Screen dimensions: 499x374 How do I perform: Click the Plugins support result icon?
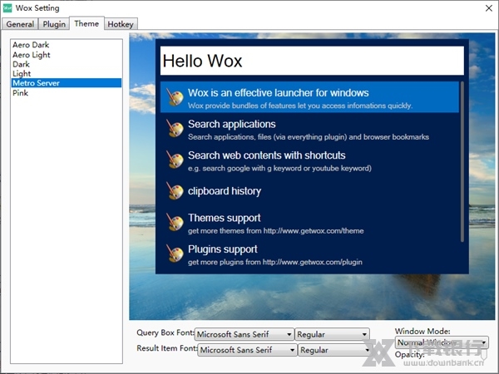pyautogui.click(x=174, y=253)
